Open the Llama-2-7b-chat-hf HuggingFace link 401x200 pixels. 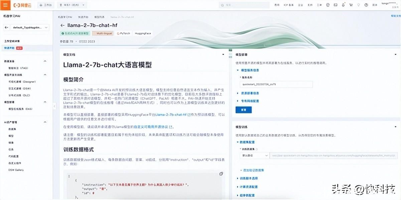[173, 115]
